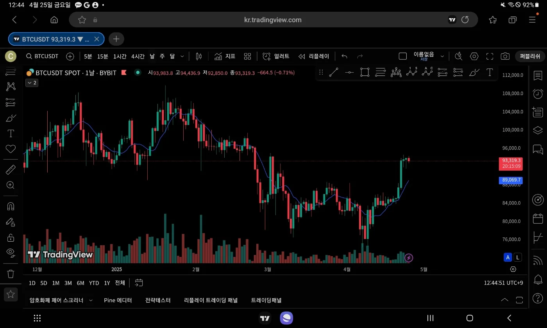Bookmark this page with address bar star

[x=82, y=20]
